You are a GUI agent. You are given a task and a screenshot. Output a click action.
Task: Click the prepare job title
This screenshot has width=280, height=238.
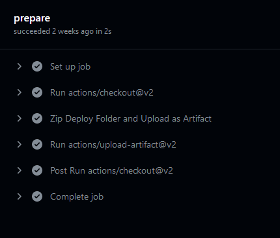[32, 19]
